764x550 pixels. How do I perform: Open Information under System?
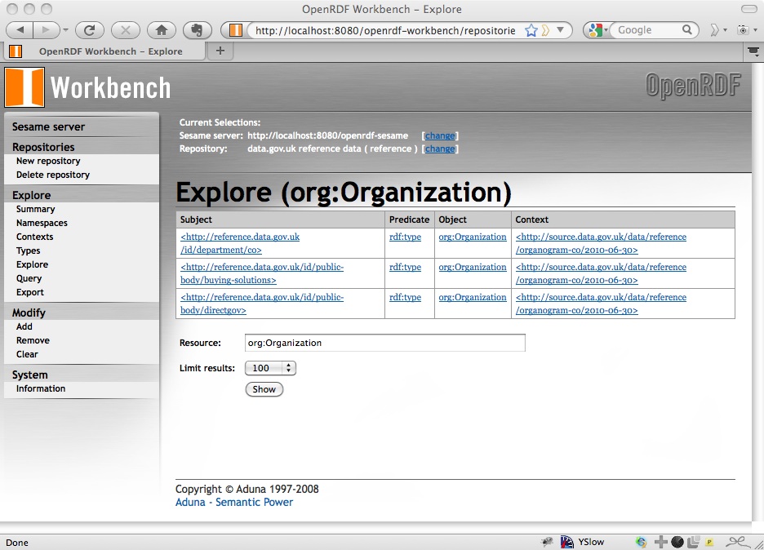41,388
